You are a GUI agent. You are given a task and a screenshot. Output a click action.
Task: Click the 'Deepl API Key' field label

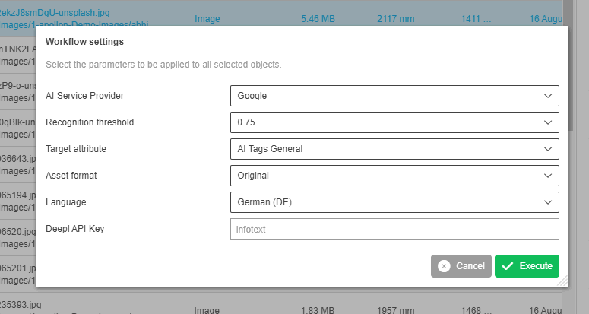[x=75, y=229]
